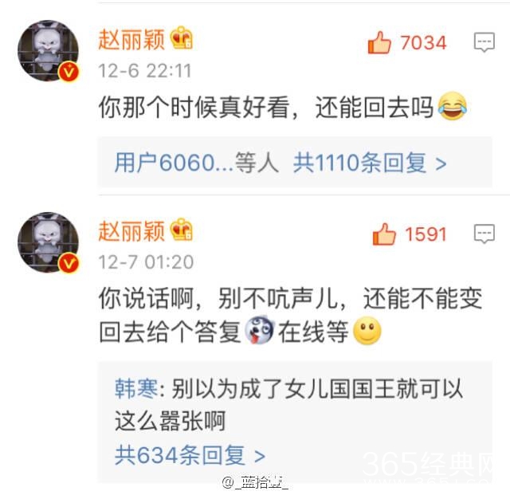Click the 12-7 01:20 timestamp
510x495 pixels.
click(146, 262)
